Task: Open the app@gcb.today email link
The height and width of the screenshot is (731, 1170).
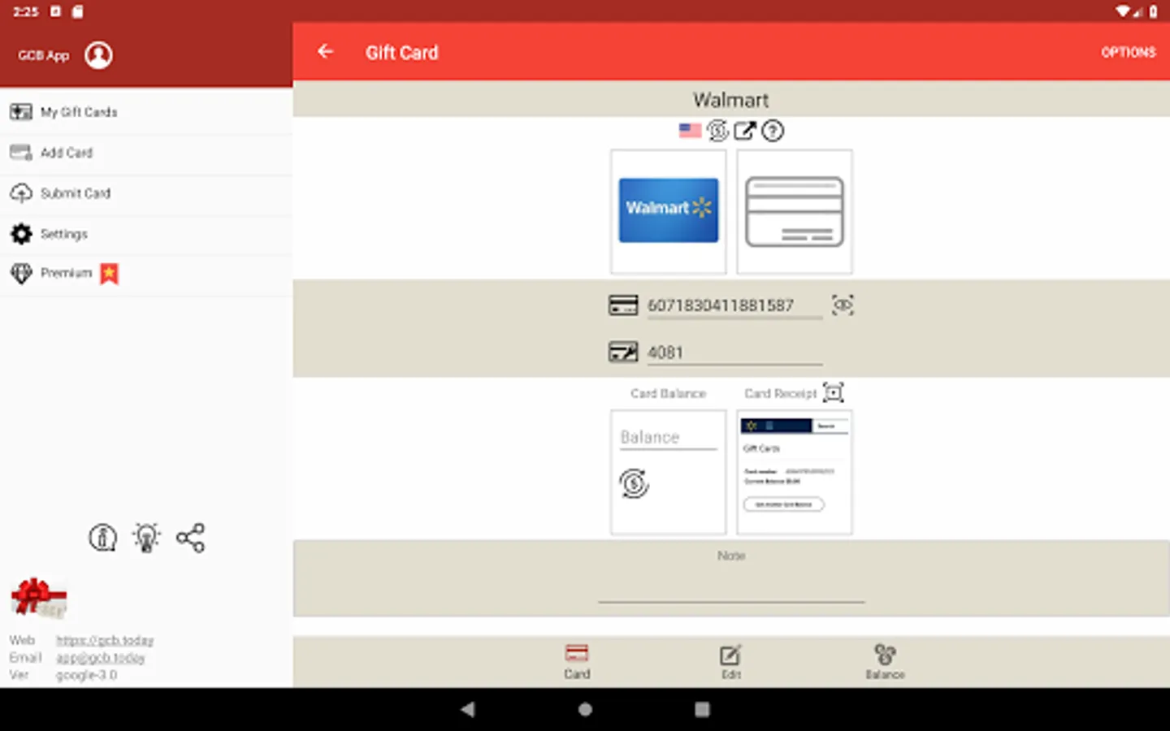Action: (101, 658)
